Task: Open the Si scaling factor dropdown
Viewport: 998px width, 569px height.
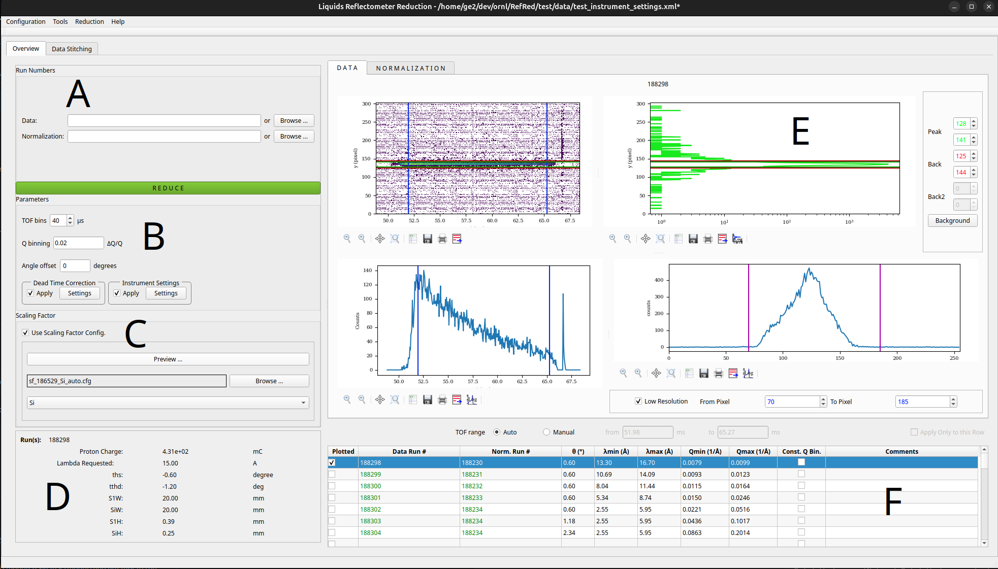Action: click(x=168, y=403)
